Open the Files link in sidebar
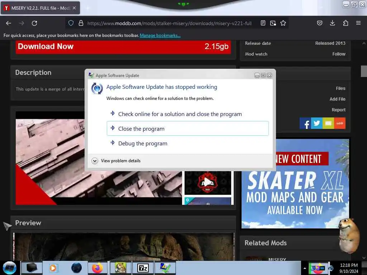The height and width of the screenshot is (275, 367). point(340,88)
